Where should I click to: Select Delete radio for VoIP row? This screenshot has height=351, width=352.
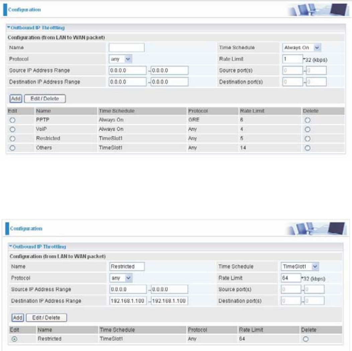coord(307,129)
